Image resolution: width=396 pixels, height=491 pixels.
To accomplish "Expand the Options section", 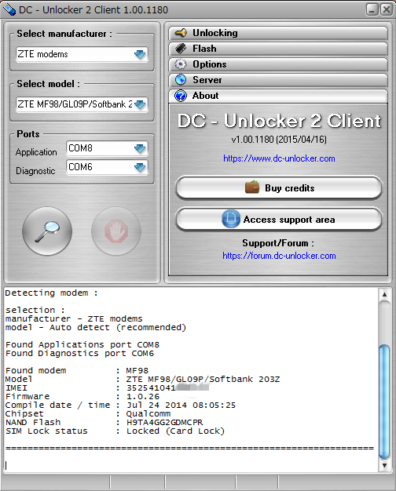I will point(278,64).
